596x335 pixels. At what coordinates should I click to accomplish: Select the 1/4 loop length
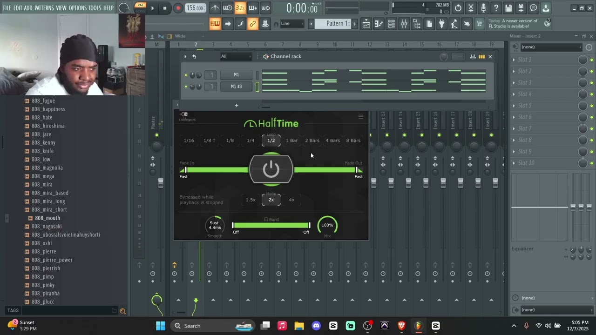pyautogui.click(x=251, y=141)
